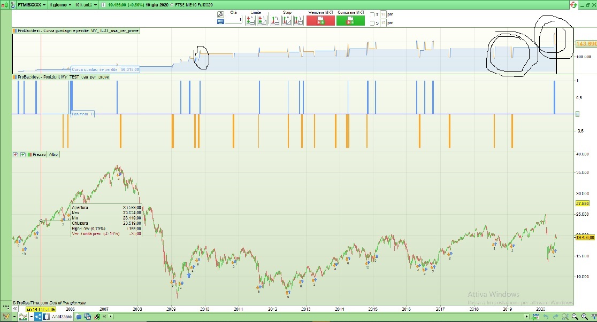597x322 pixels.
Task: Click the orange/blue square before 'Posizioni'
Action: 15,77
